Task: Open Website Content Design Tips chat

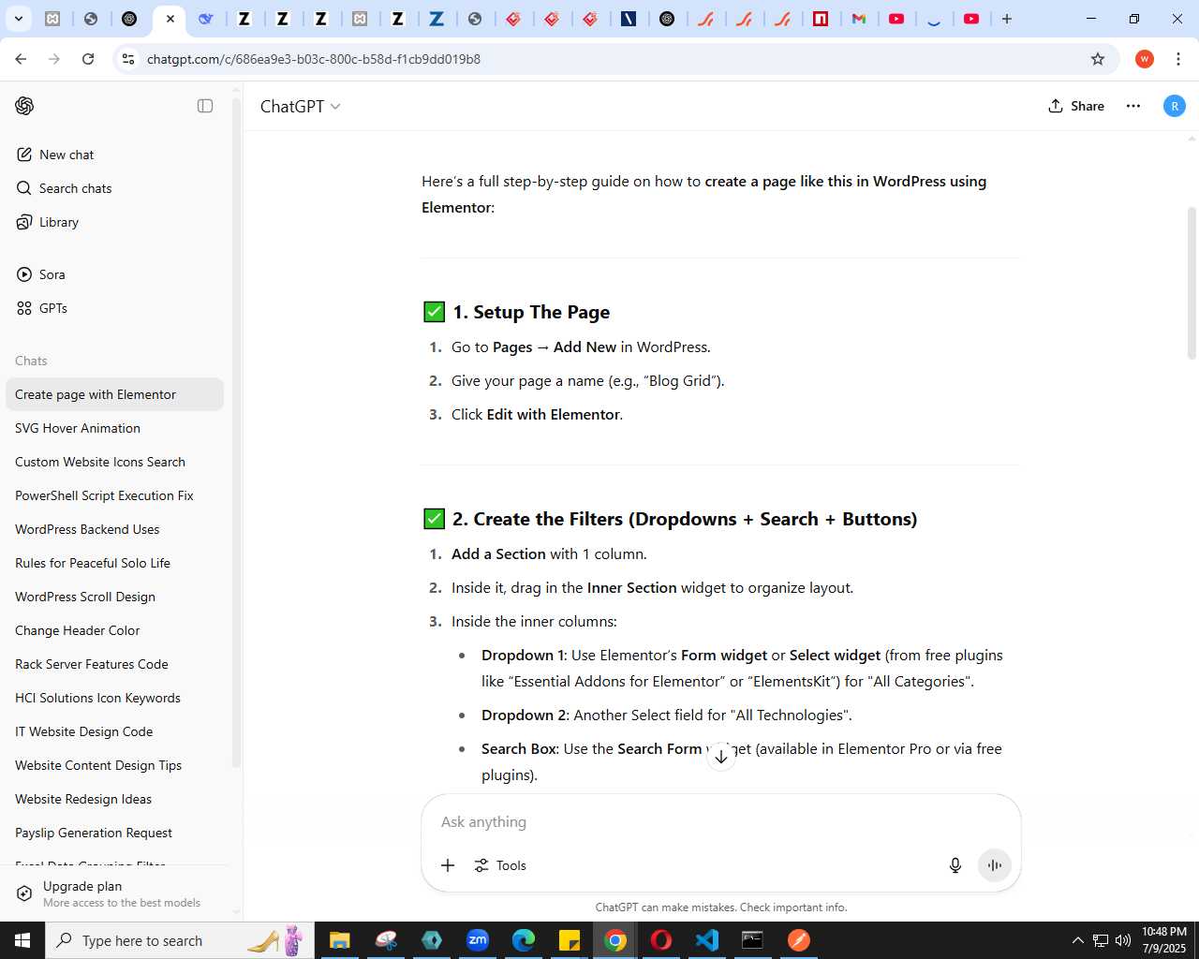Action: (x=114, y=765)
